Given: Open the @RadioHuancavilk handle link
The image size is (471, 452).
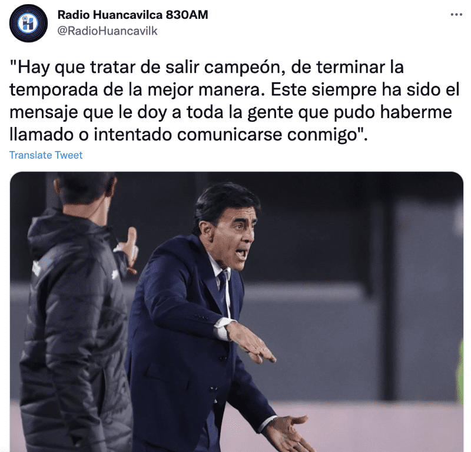Looking at the screenshot, I should (107, 31).
